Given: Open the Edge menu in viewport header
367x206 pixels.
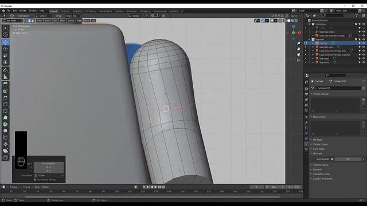Looking at the screenshot, I should (x=79, y=21).
